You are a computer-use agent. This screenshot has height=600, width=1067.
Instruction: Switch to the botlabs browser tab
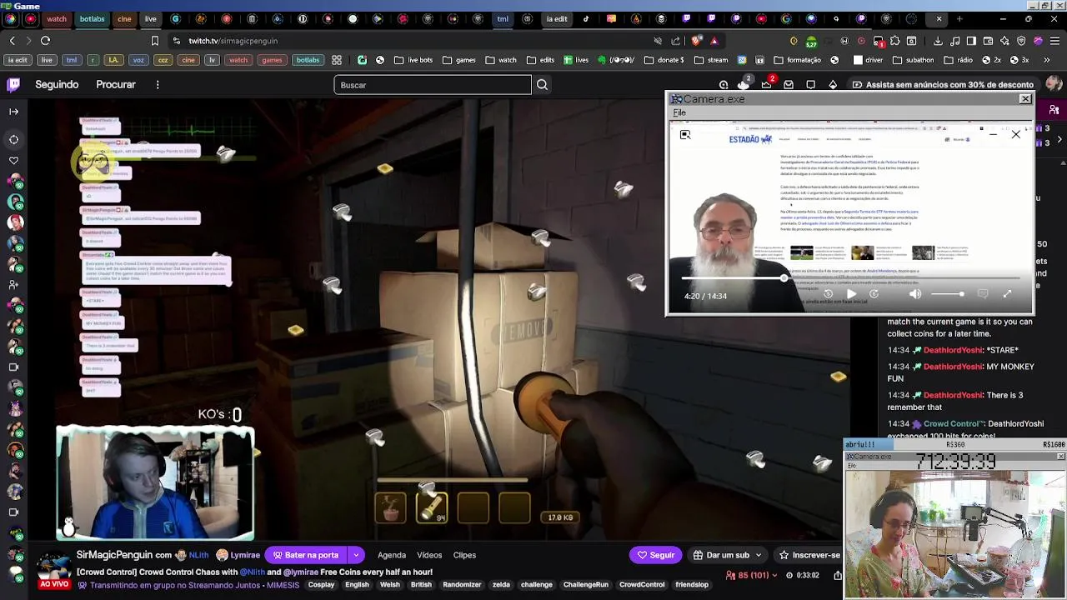click(x=92, y=18)
